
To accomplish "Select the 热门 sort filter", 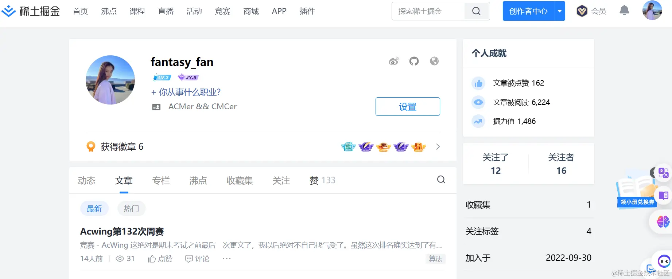I will click(x=131, y=209).
